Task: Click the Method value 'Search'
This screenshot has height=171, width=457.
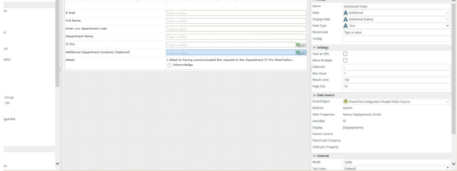Action: point(348,108)
